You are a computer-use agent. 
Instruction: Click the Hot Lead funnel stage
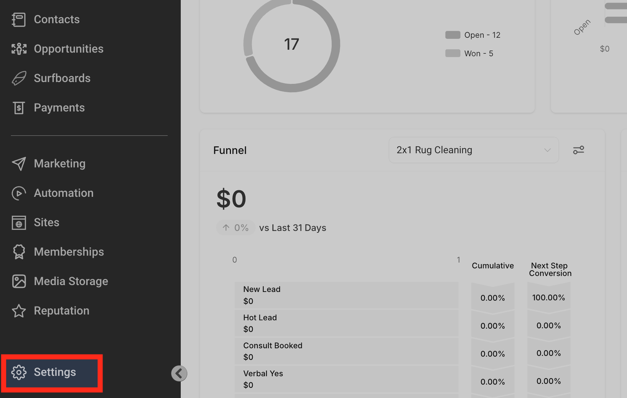coord(346,323)
